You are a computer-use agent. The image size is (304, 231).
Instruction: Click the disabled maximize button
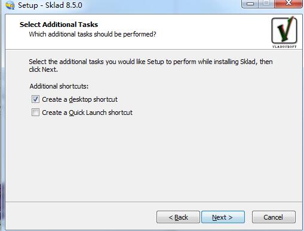pos(266,4)
